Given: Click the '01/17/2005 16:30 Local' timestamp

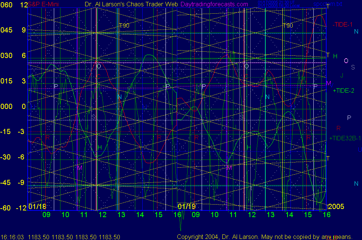Looking at the screenshot, I should coord(279,6).
